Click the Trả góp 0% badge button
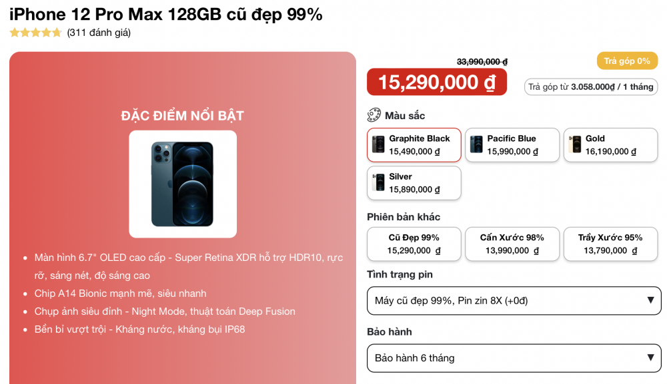 point(627,61)
